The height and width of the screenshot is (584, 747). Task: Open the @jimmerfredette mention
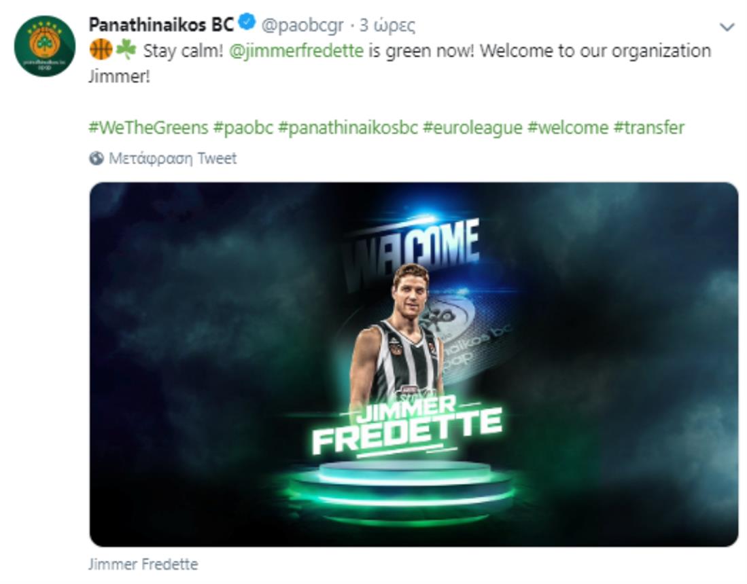click(x=296, y=51)
